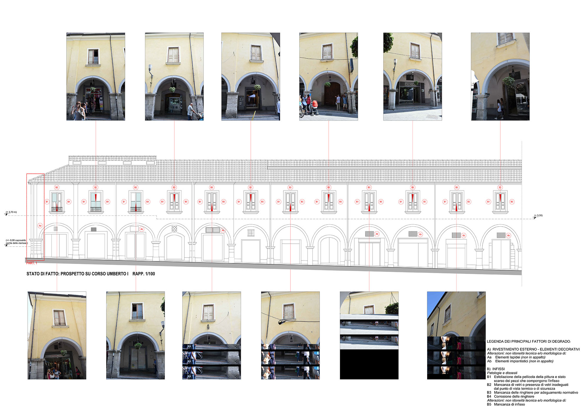The height and width of the screenshot is (408, 588).
Task: Select the X-crossed grille symbol above arched door
Action: click(x=174, y=228)
